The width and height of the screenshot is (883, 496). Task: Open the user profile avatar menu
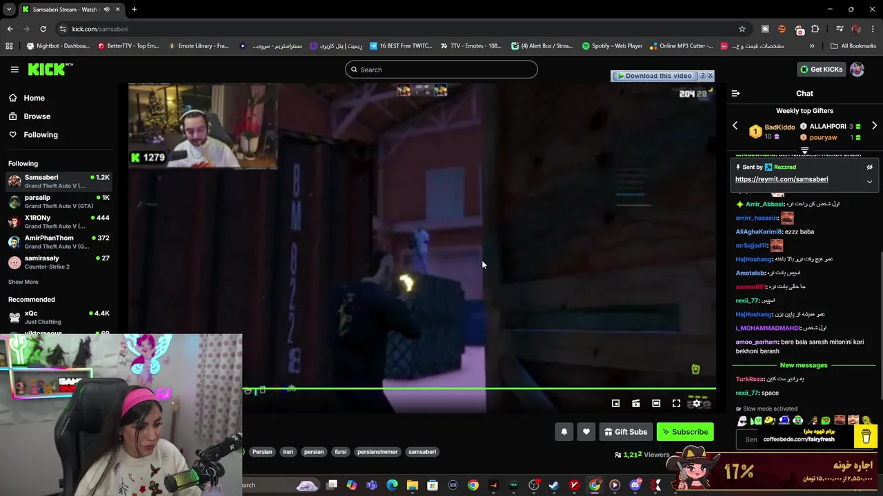857,69
